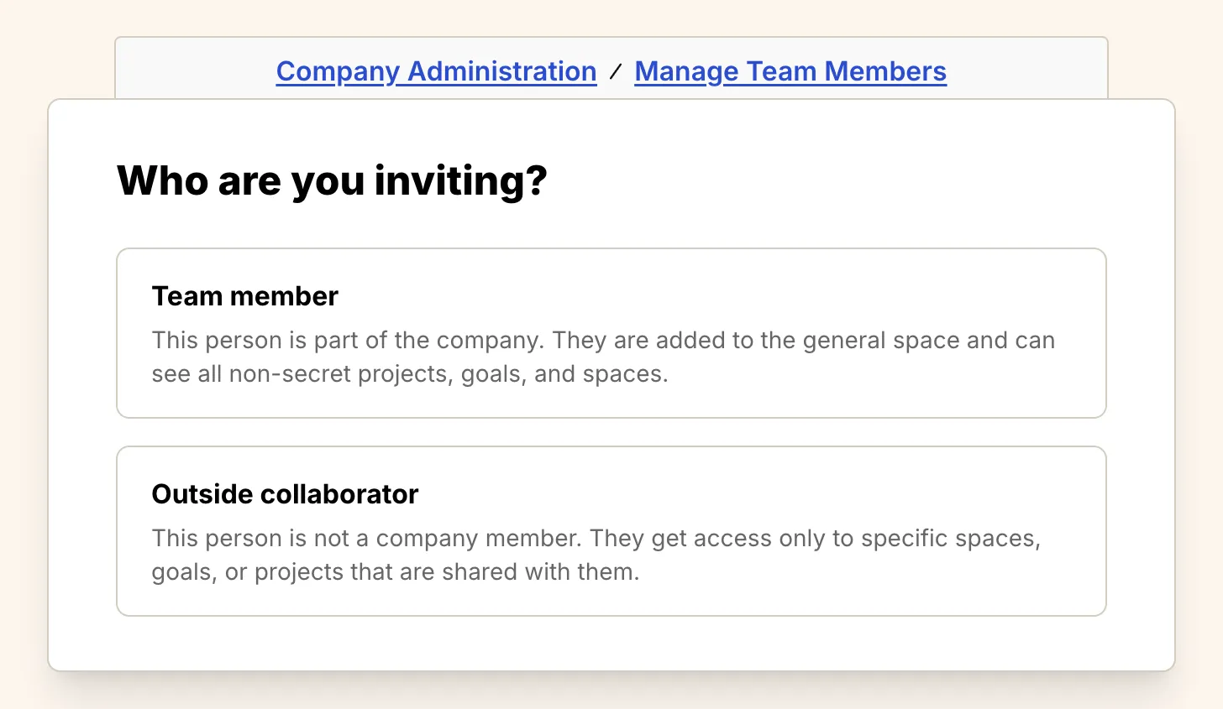Screen dimensions: 1223x709
Task: Click the Team member description text
Action: tap(602, 357)
